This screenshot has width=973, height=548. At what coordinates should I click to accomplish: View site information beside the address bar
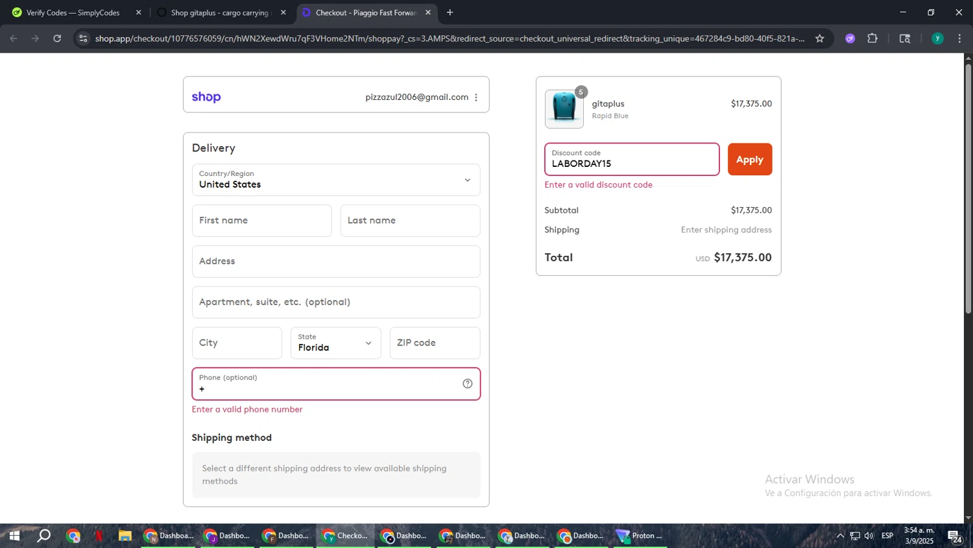tap(83, 38)
